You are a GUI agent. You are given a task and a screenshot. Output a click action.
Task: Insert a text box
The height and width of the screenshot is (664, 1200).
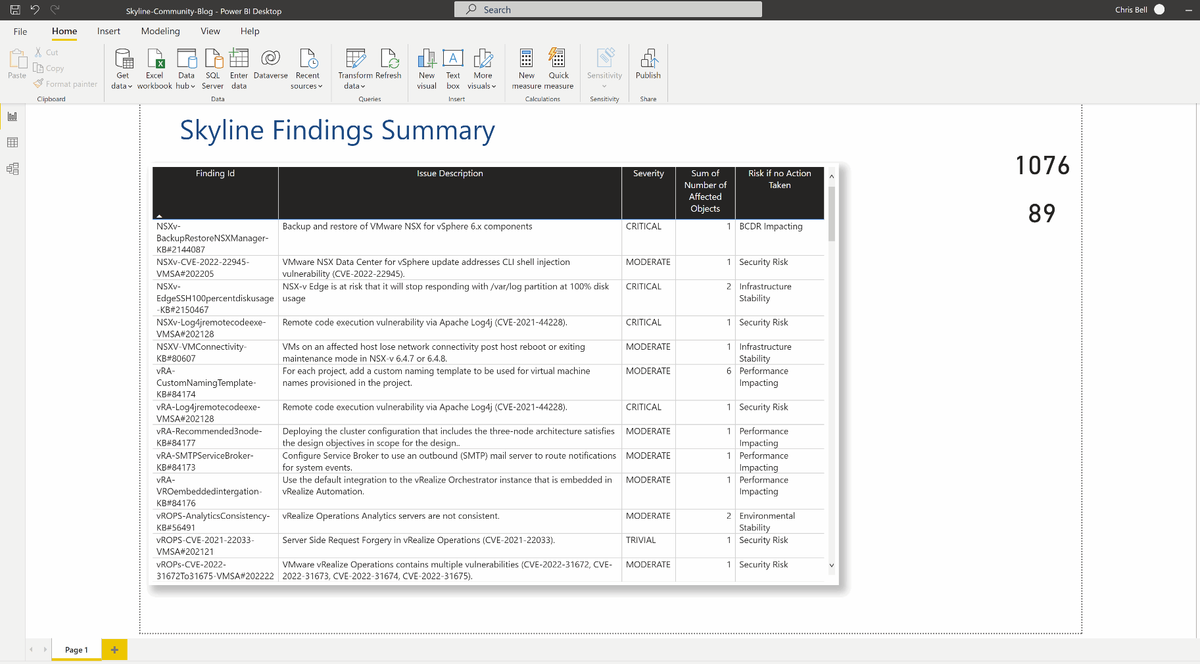[x=453, y=68]
